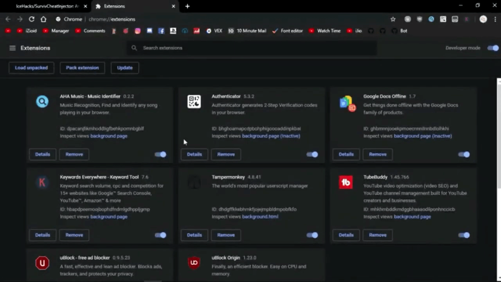The height and width of the screenshot is (282, 501).
Task: Open the Manager bookmark
Action: click(x=56, y=31)
